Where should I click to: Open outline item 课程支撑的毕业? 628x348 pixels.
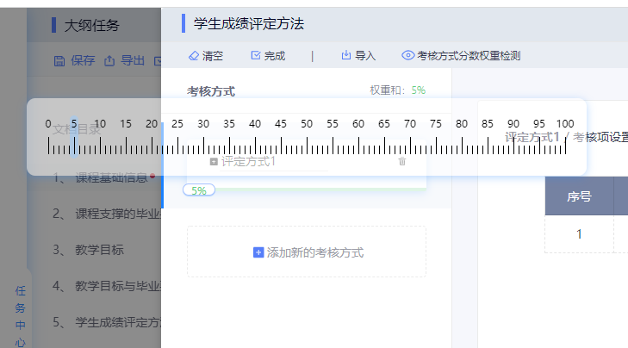point(117,214)
